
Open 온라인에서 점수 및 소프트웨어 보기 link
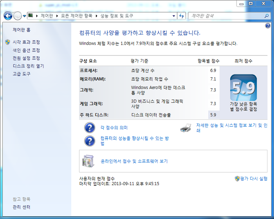134,161
